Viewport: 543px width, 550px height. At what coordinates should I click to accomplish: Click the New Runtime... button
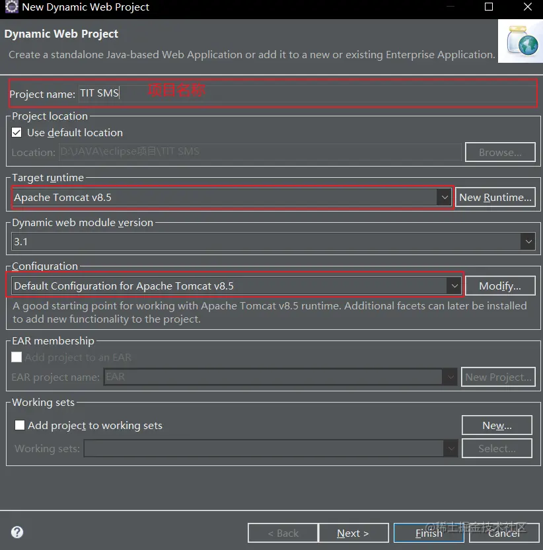[495, 197]
